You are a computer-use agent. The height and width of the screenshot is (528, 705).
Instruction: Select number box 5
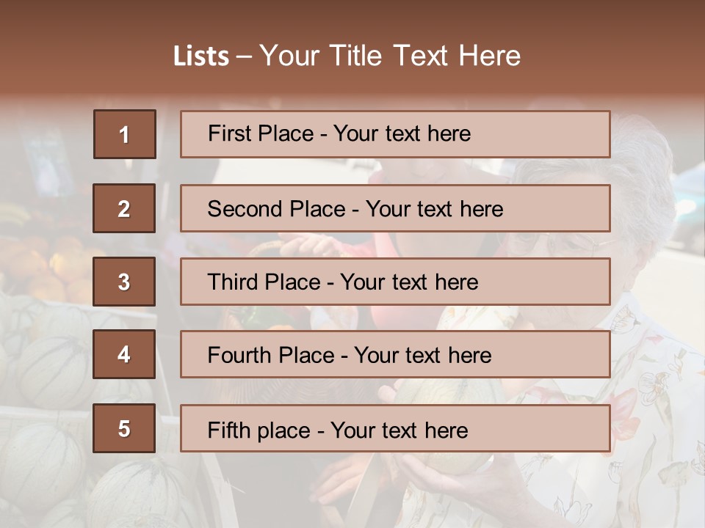tap(124, 428)
